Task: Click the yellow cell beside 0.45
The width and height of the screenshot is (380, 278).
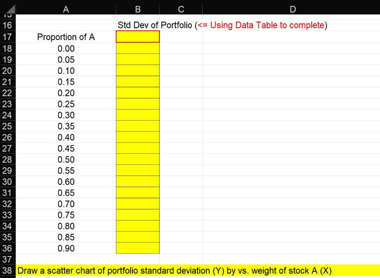Action: [x=138, y=148]
